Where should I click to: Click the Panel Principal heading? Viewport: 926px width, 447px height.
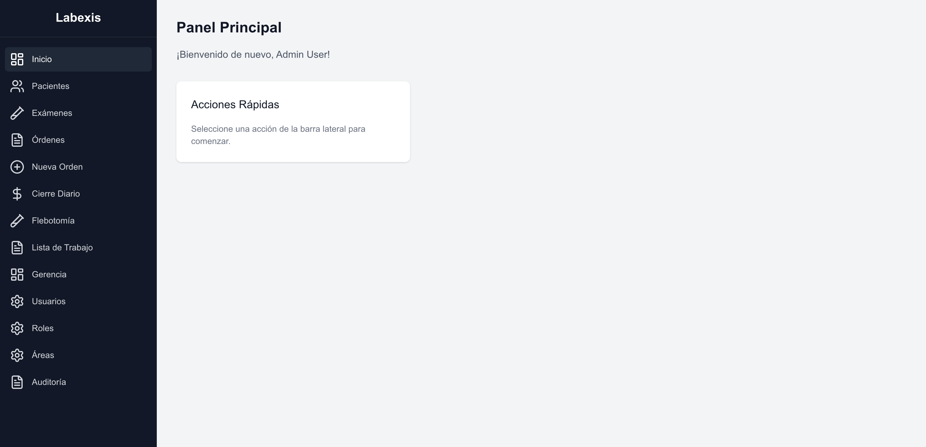229,28
